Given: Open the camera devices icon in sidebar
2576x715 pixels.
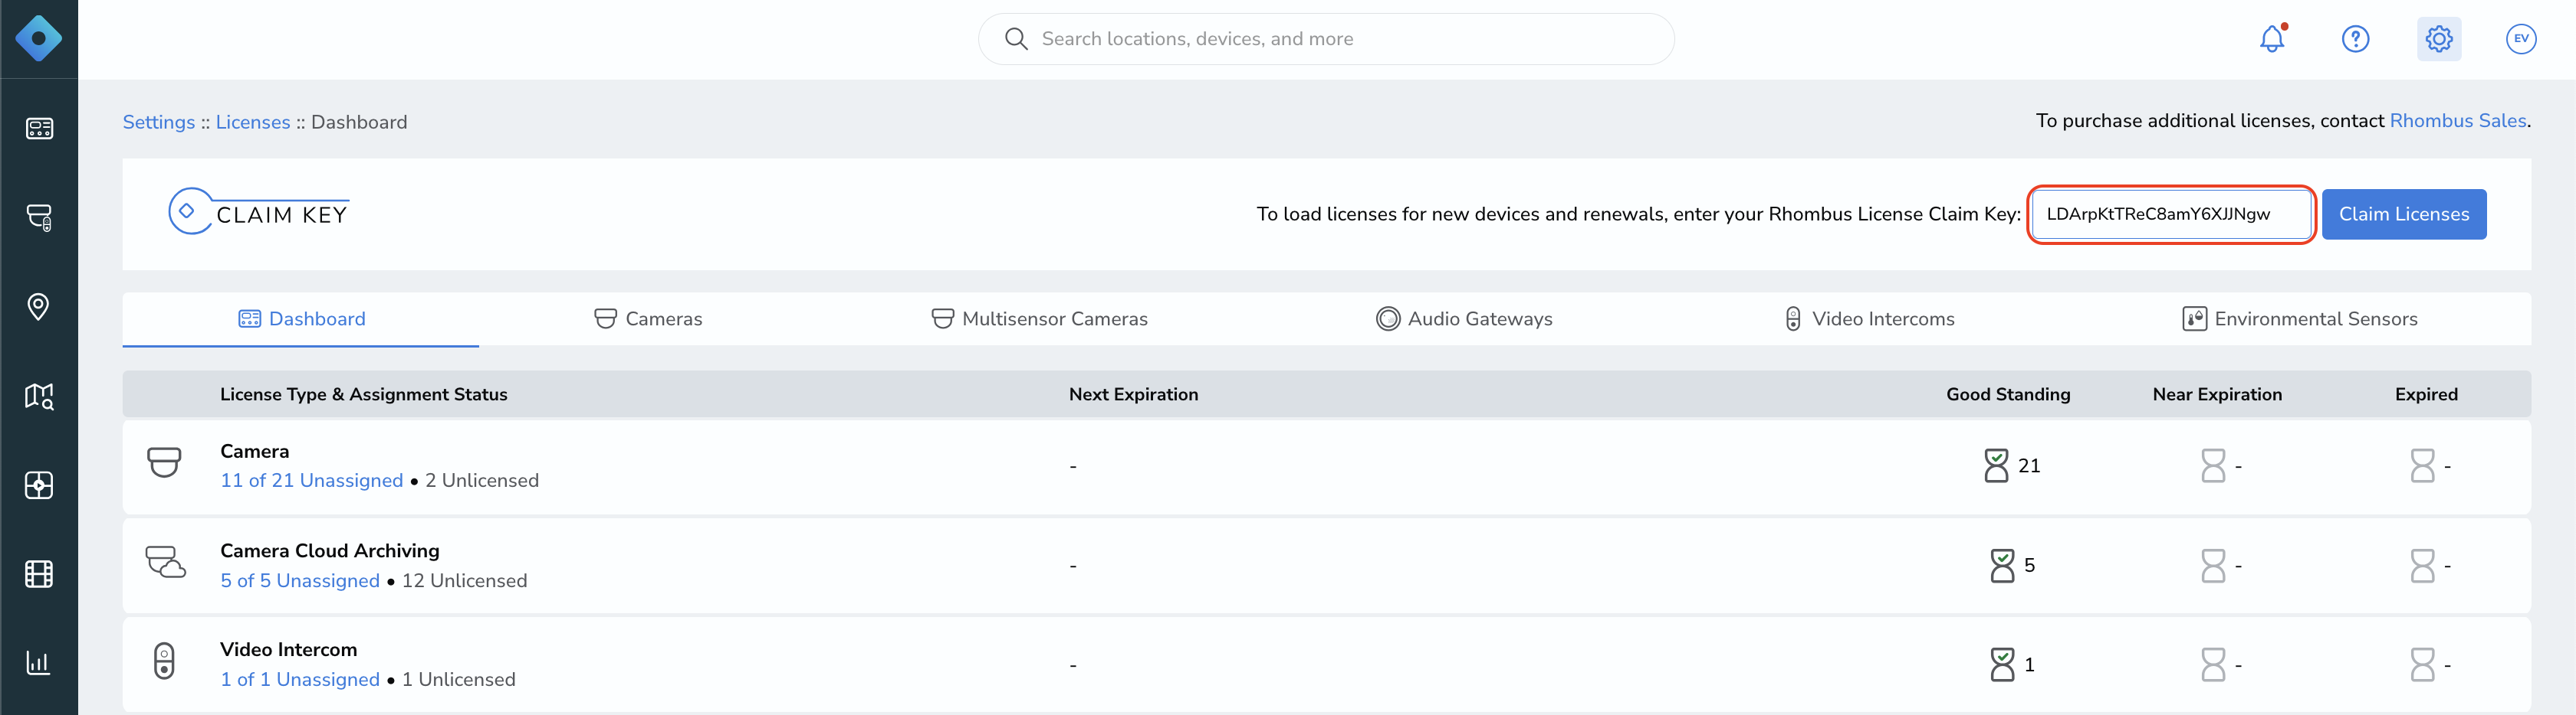Looking at the screenshot, I should pyautogui.click(x=39, y=217).
